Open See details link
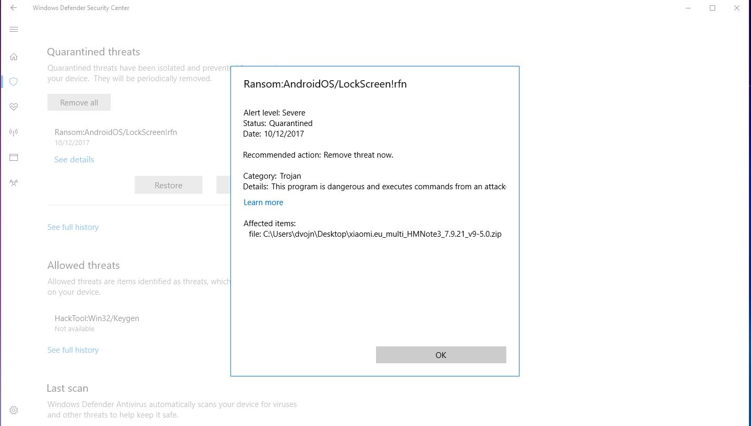Image resolution: width=751 pixels, height=426 pixels. tap(74, 160)
